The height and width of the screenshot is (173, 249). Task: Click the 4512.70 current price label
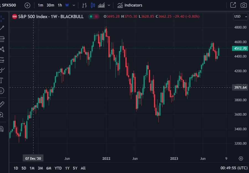[240, 48]
